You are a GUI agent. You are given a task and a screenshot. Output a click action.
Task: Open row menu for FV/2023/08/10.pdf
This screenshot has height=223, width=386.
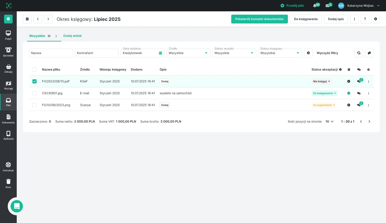pyautogui.click(x=368, y=81)
